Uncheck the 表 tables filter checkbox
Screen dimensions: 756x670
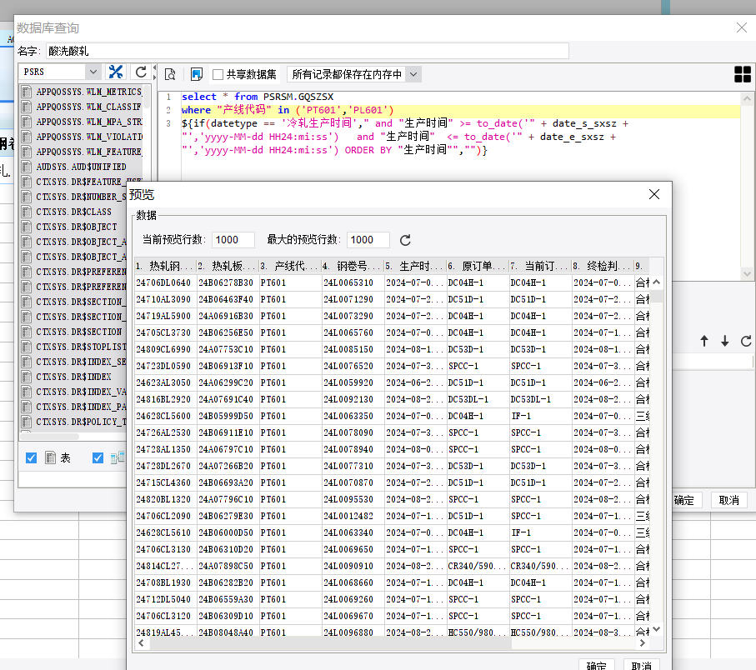[x=32, y=457]
